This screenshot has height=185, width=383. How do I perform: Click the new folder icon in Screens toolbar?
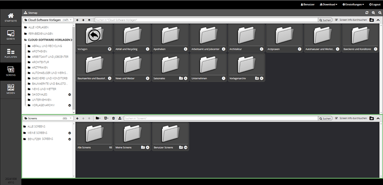point(98,118)
